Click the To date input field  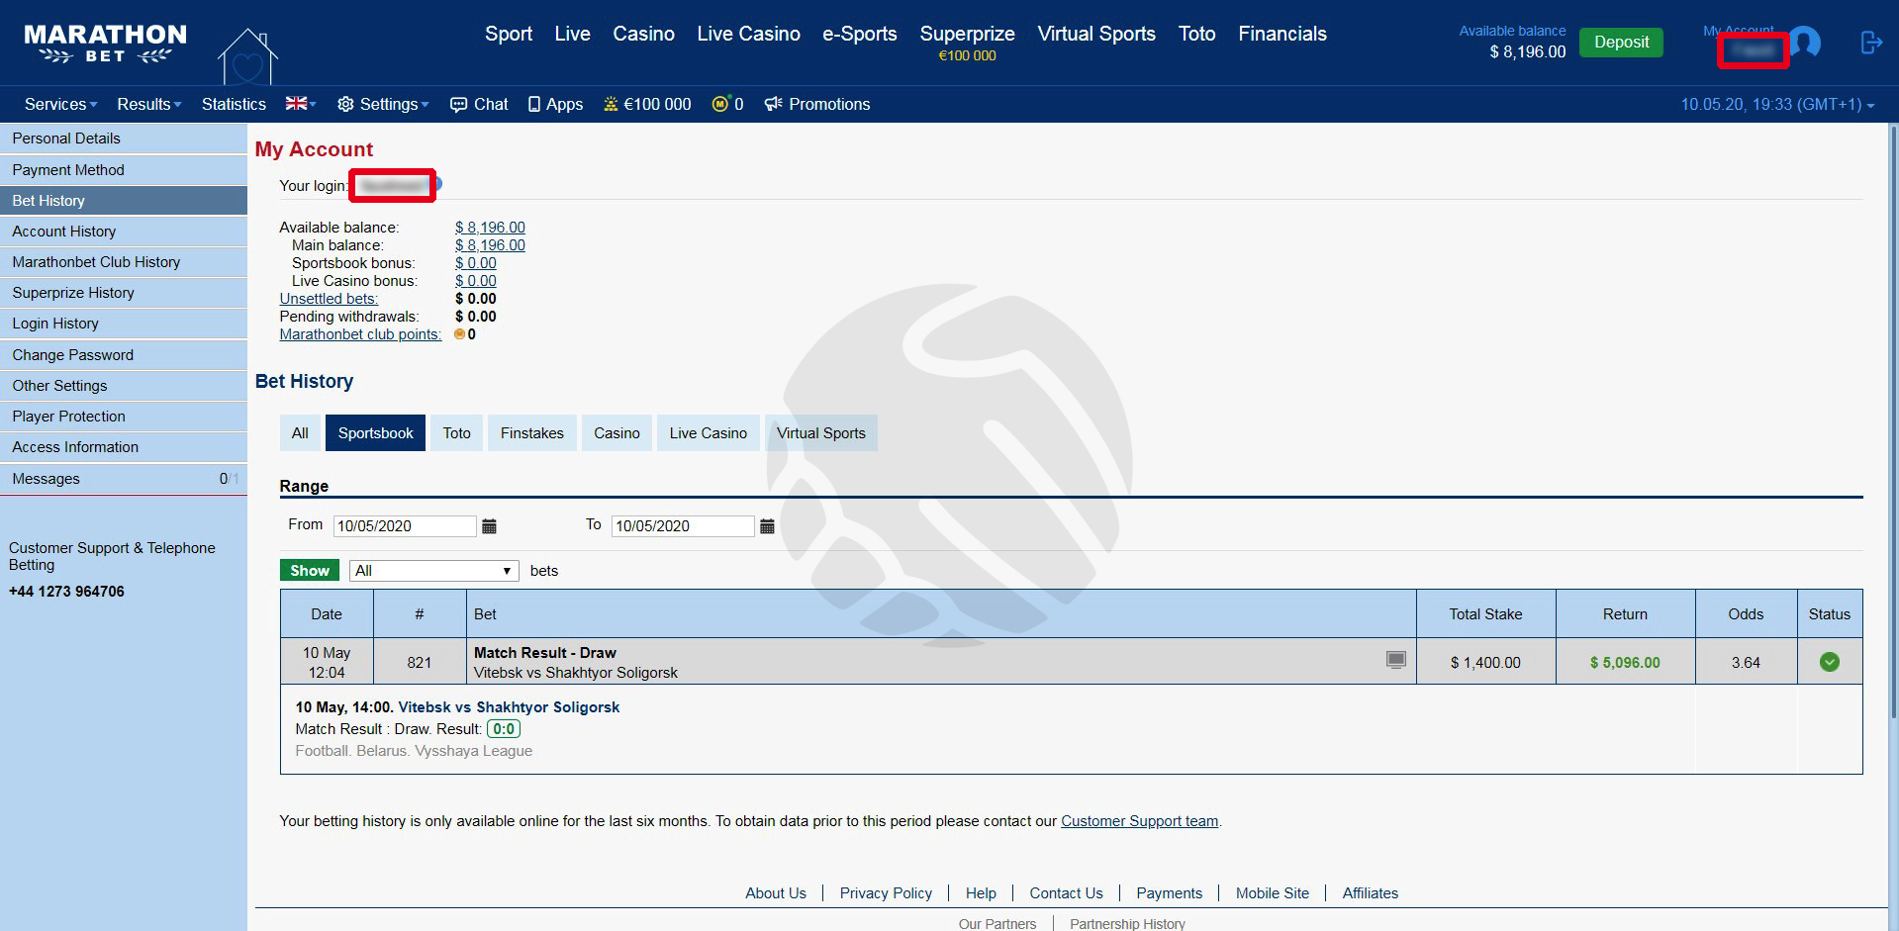tap(683, 526)
